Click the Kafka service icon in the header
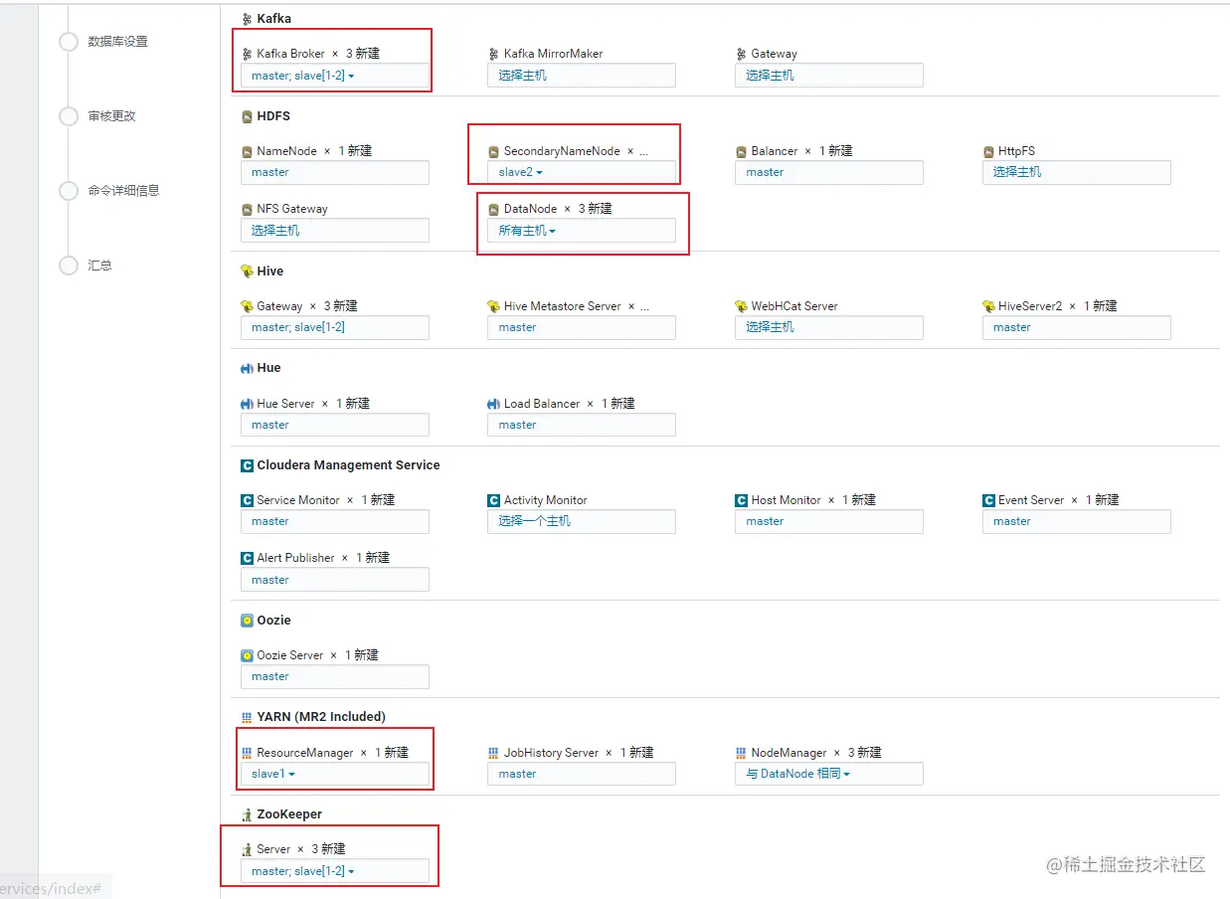This screenshot has height=899, width=1230. (x=247, y=19)
